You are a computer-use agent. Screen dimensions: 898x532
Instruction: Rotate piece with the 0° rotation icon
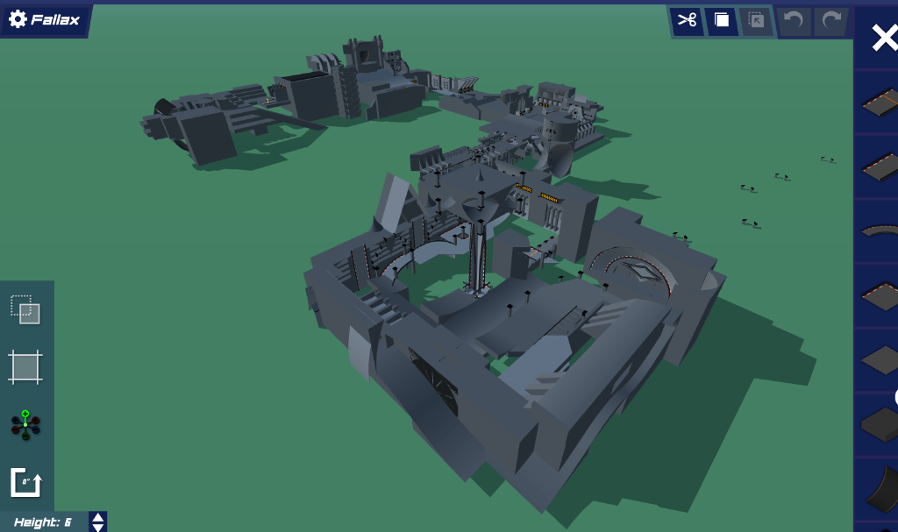pos(25,482)
